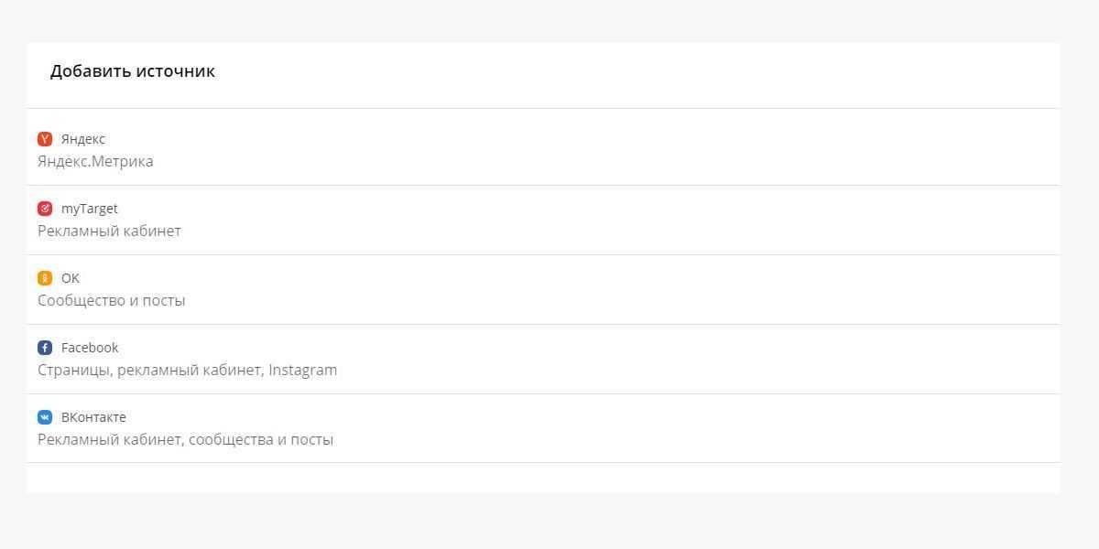Select the OK source name
This screenshot has width=1099, height=549.
[71, 278]
